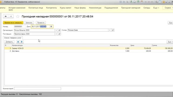173x97 pixels.
Task: Open Контактные лица section
Action: pyautogui.click(x=36, y=8)
